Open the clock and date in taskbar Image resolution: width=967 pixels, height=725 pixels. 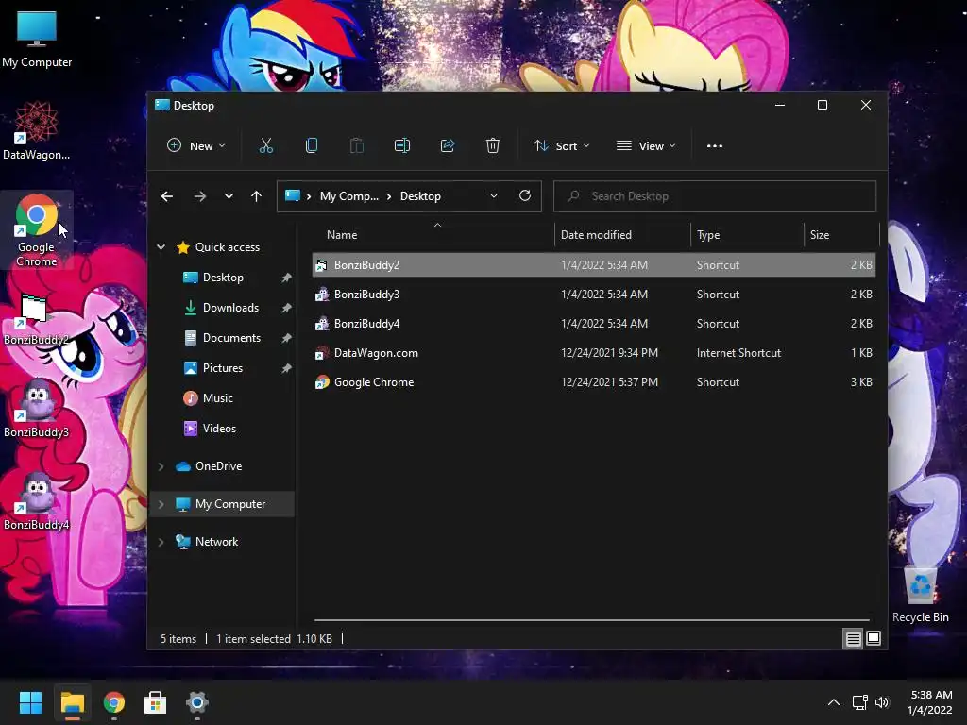[x=930, y=702]
